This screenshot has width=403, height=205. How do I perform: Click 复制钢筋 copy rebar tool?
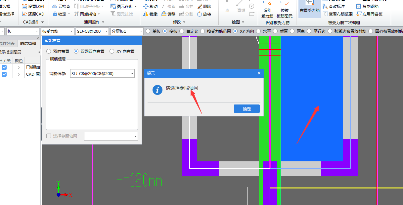pos(368,6)
